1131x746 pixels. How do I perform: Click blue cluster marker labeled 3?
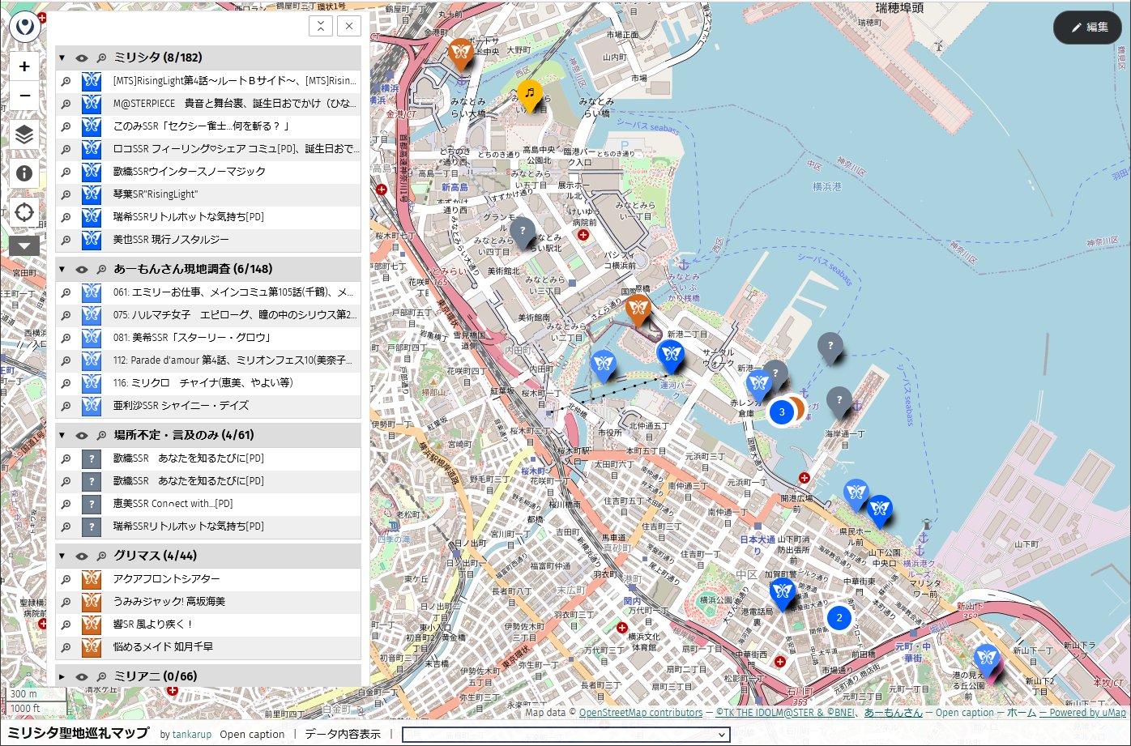pos(781,412)
